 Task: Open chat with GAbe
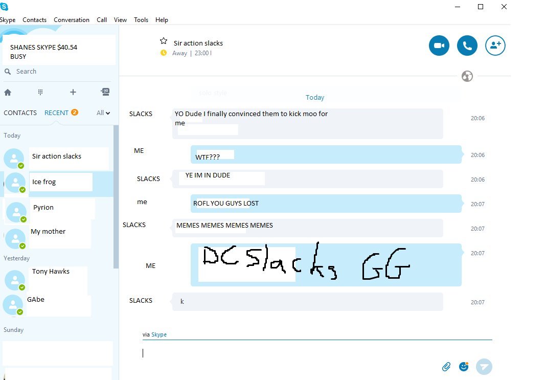point(56,305)
